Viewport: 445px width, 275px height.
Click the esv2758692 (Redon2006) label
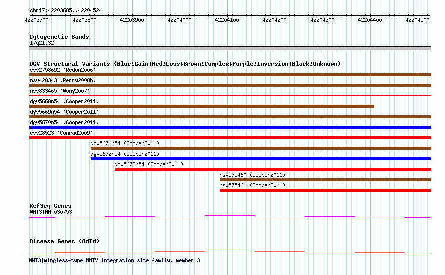pos(63,70)
